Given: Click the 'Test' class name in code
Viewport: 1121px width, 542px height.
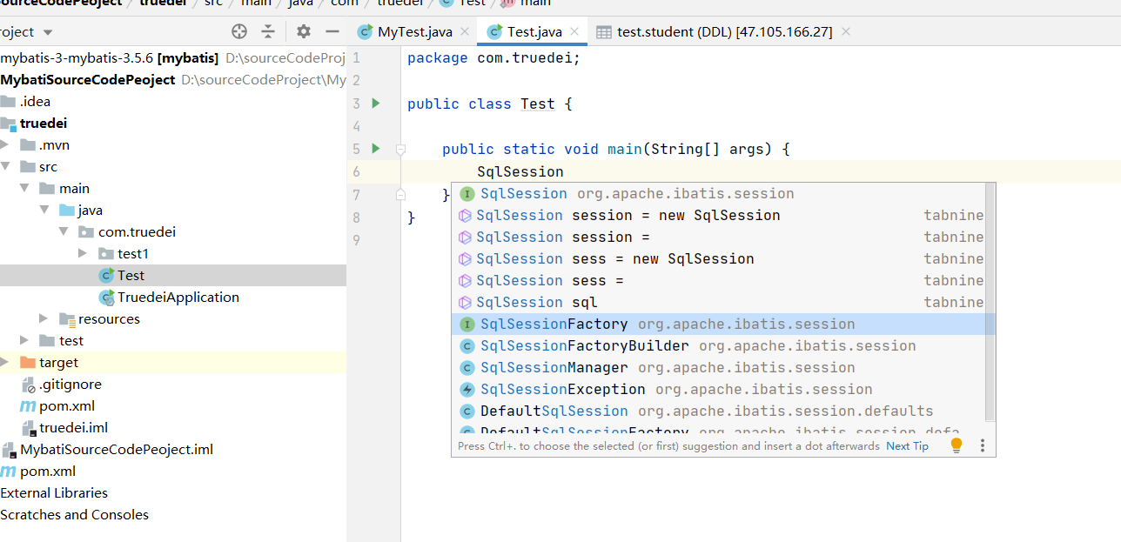Looking at the screenshot, I should (x=537, y=104).
